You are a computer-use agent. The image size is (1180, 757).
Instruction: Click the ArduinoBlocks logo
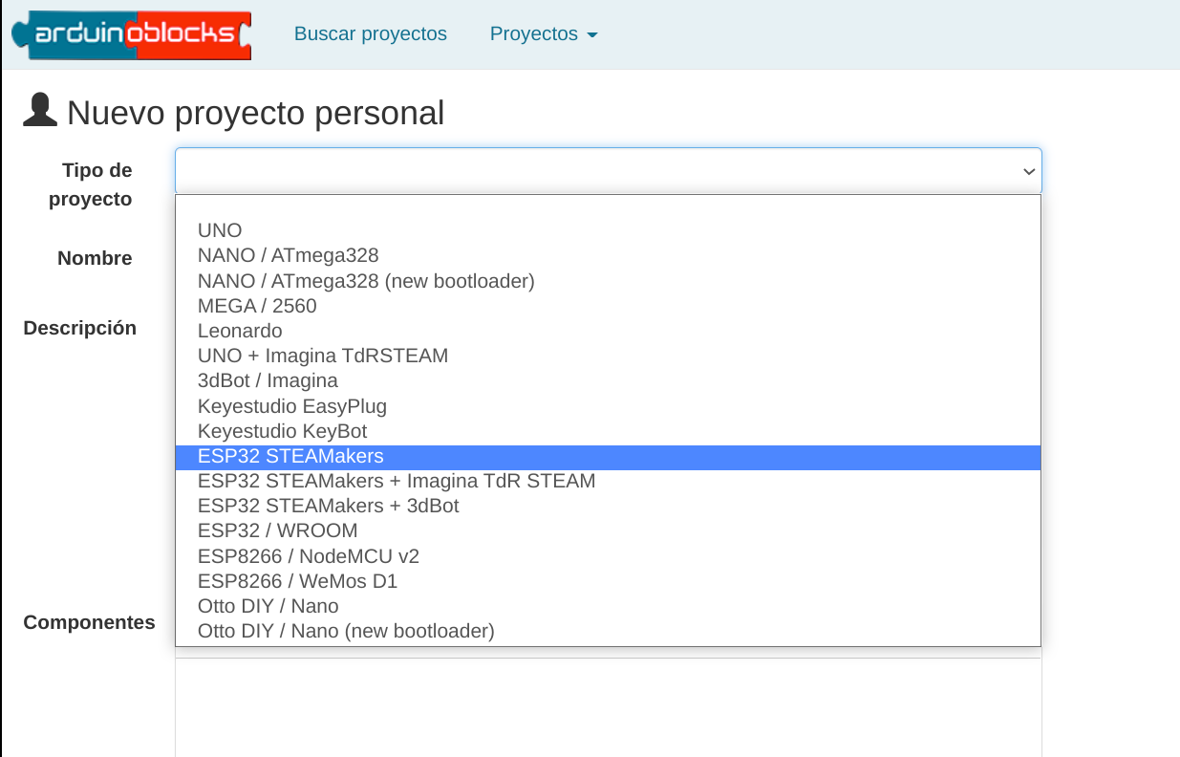(x=131, y=34)
